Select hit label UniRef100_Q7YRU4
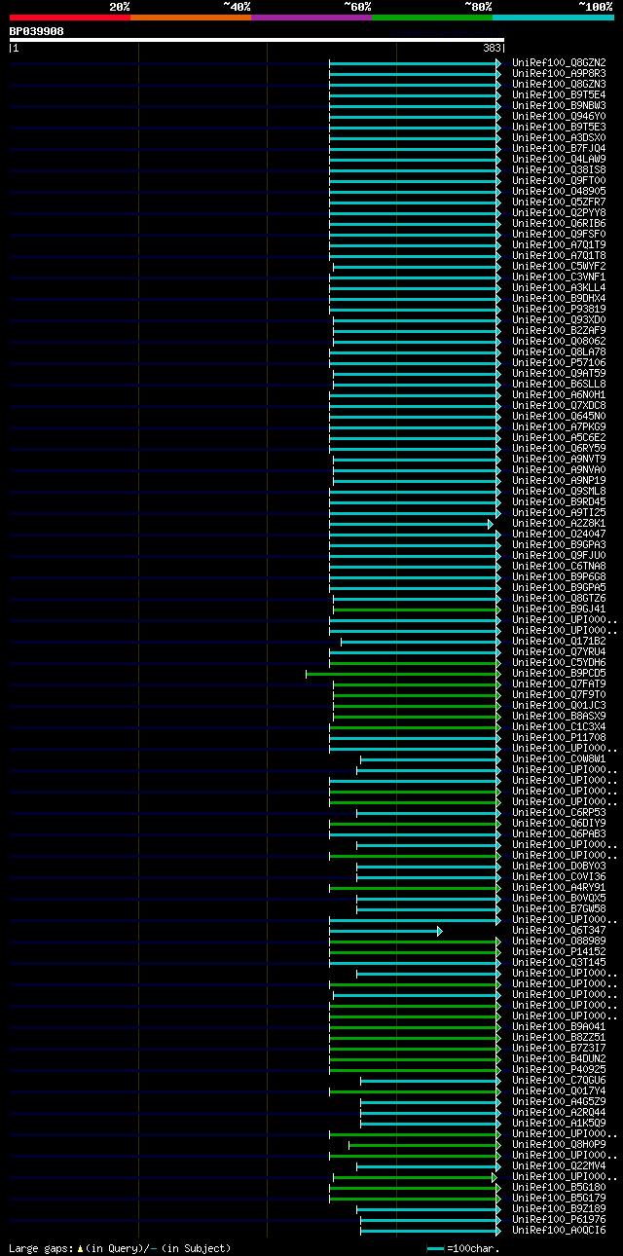Screen dimensions: 623x1256 click(559, 651)
